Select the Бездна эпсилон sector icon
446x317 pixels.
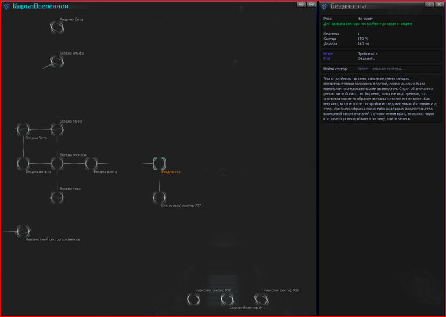pyautogui.click(x=57, y=163)
